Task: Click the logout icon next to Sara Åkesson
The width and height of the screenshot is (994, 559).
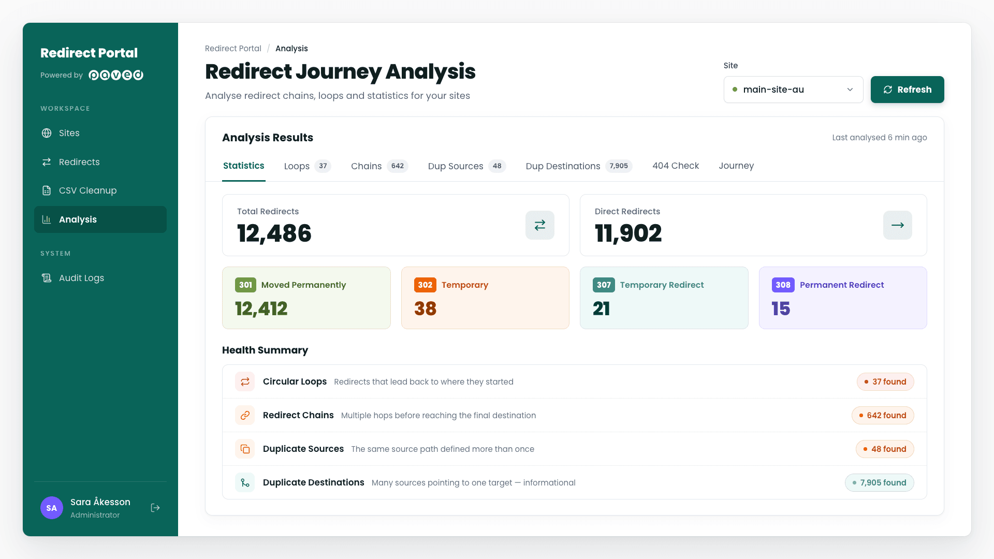Action: tap(155, 508)
